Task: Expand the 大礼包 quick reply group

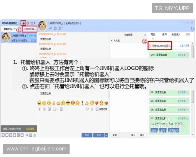Action: click(x=111, y=41)
